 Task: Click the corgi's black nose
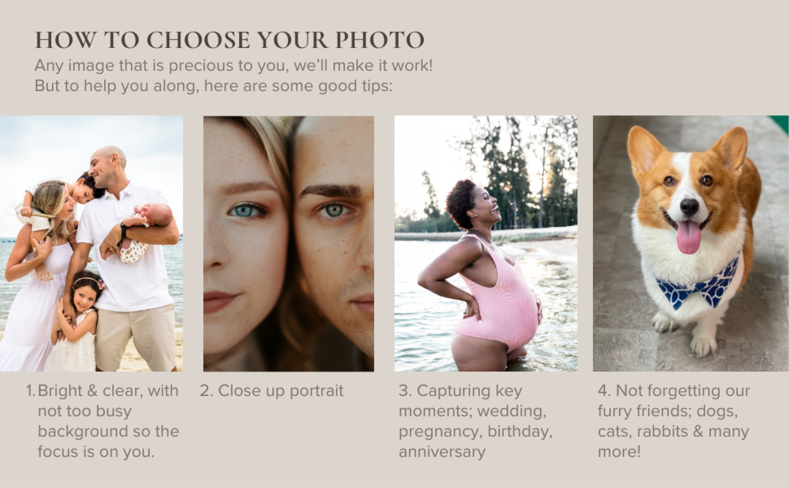(689, 206)
